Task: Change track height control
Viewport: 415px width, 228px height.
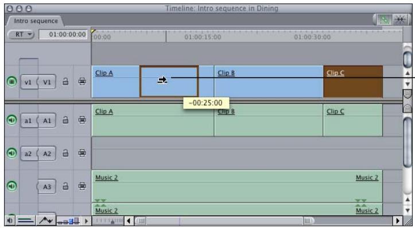Action: (x=68, y=221)
